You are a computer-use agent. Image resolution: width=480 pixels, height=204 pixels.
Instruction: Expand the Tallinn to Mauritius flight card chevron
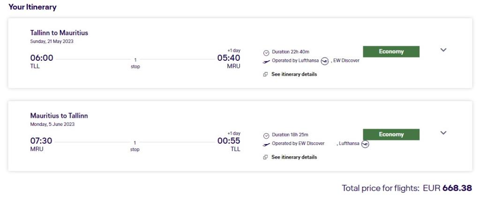tap(443, 50)
